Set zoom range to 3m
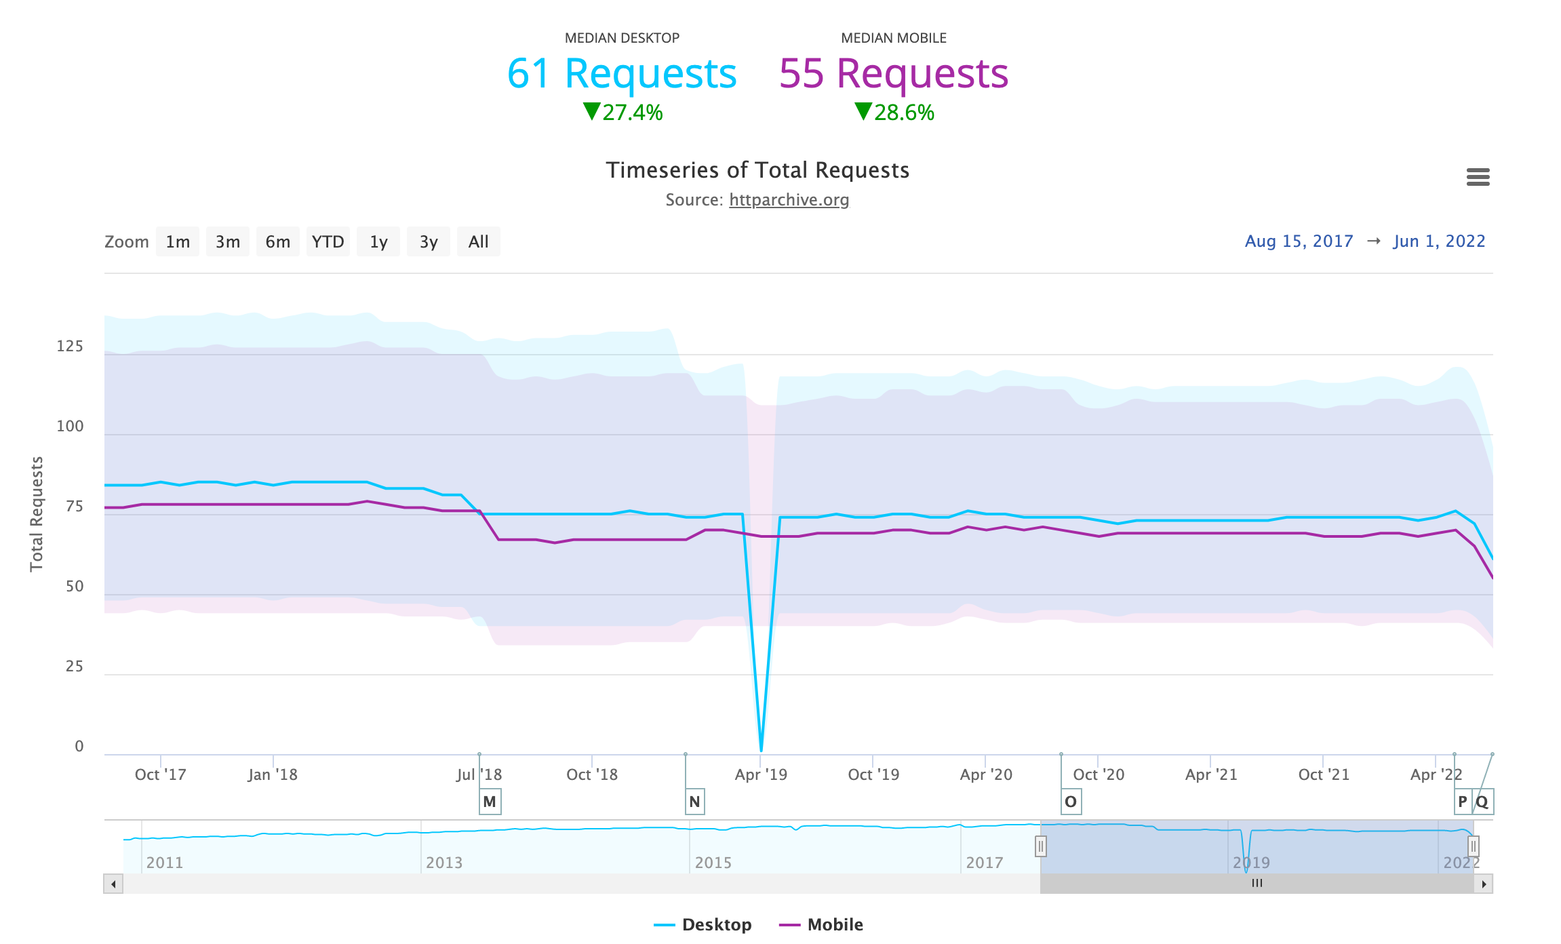 (x=228, y=242)
